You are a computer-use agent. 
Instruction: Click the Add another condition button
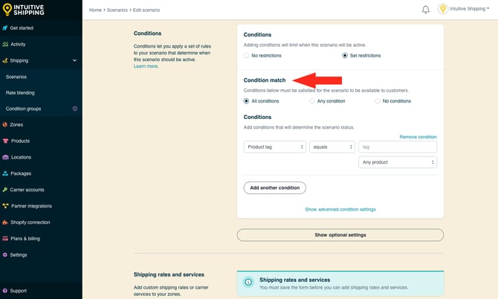(x=274, y=187)
